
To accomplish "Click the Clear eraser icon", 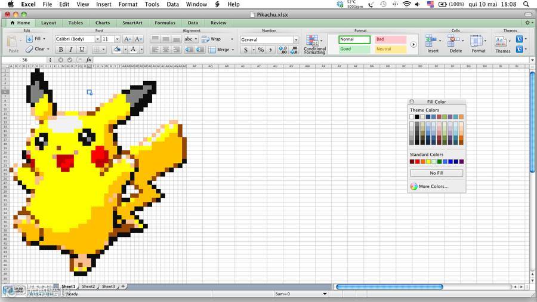I will [x=29, y=49].
